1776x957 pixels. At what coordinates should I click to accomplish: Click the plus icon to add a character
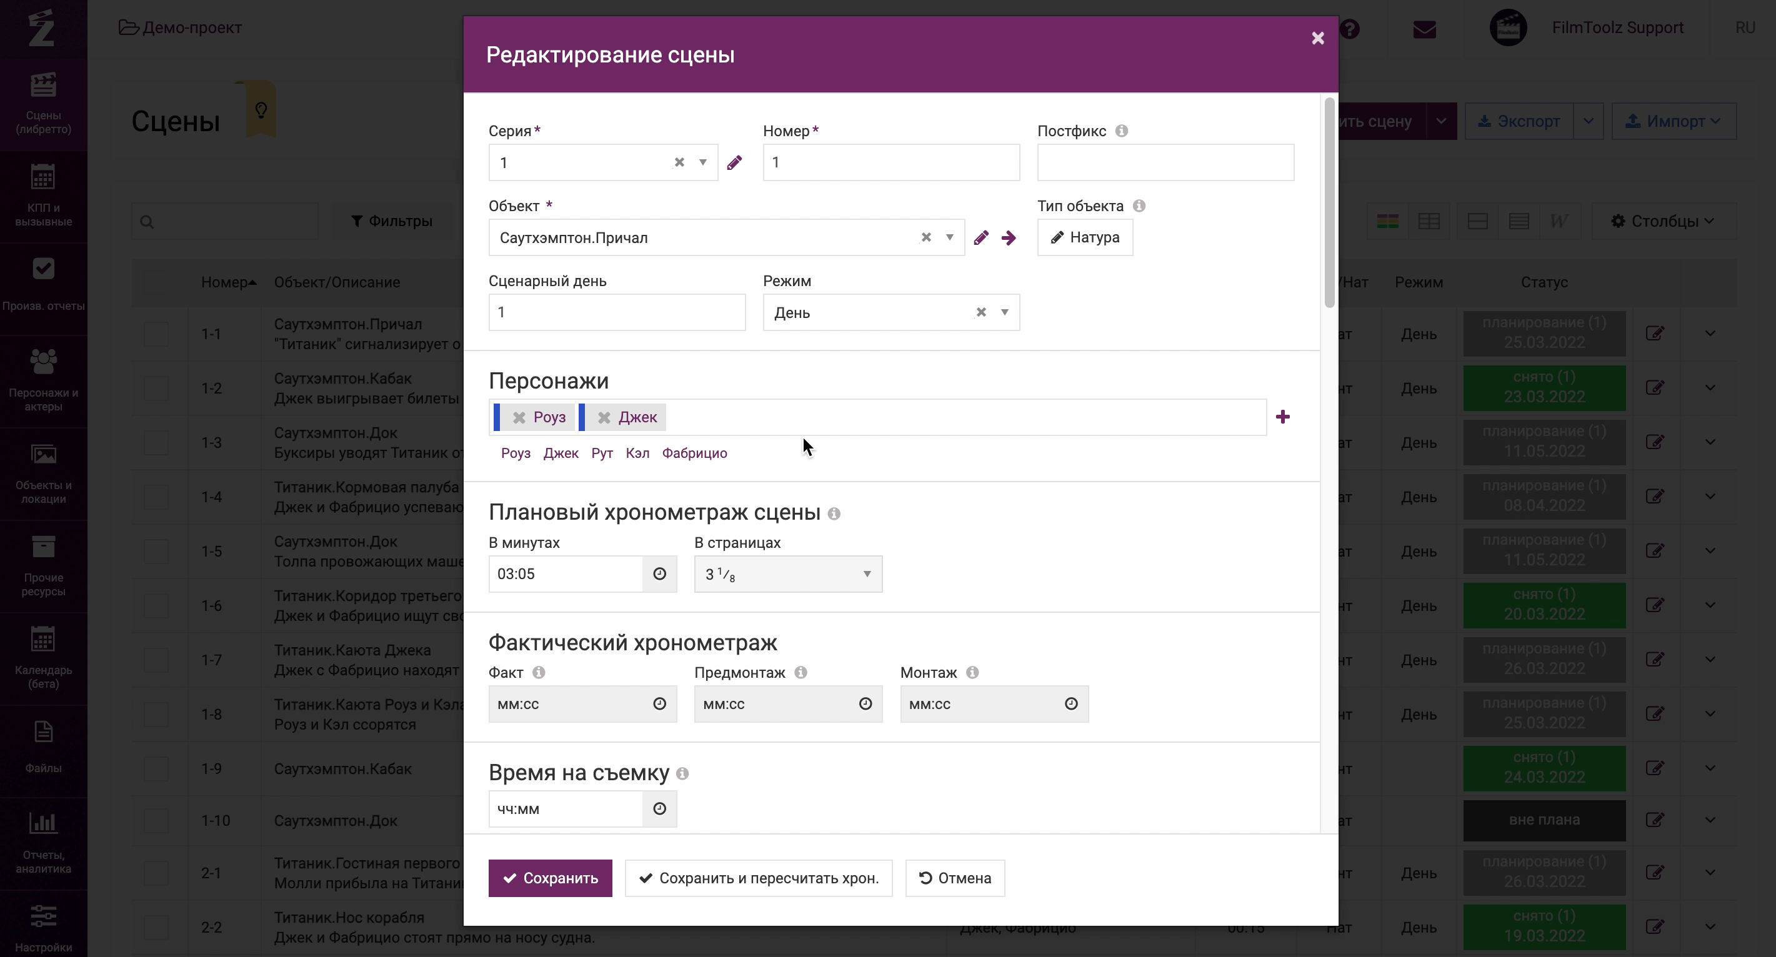point(1282,417)
